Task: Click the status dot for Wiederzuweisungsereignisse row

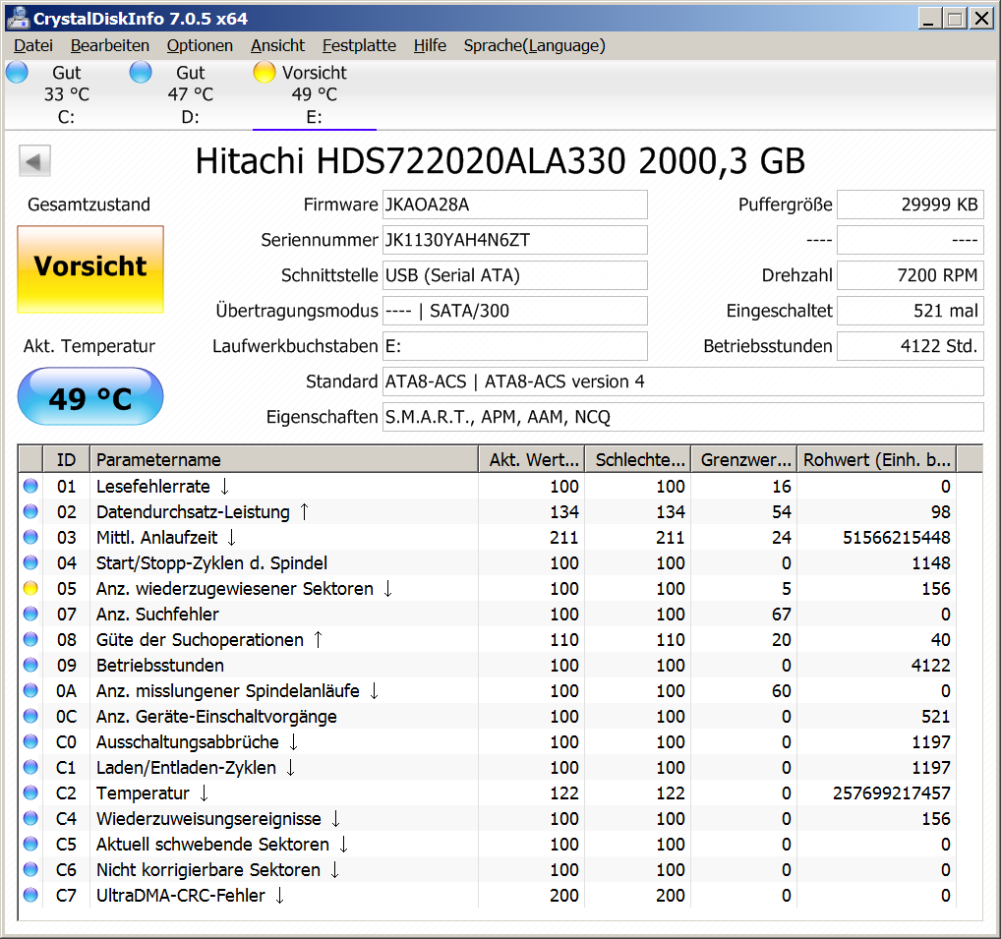Action: point(30,818)
